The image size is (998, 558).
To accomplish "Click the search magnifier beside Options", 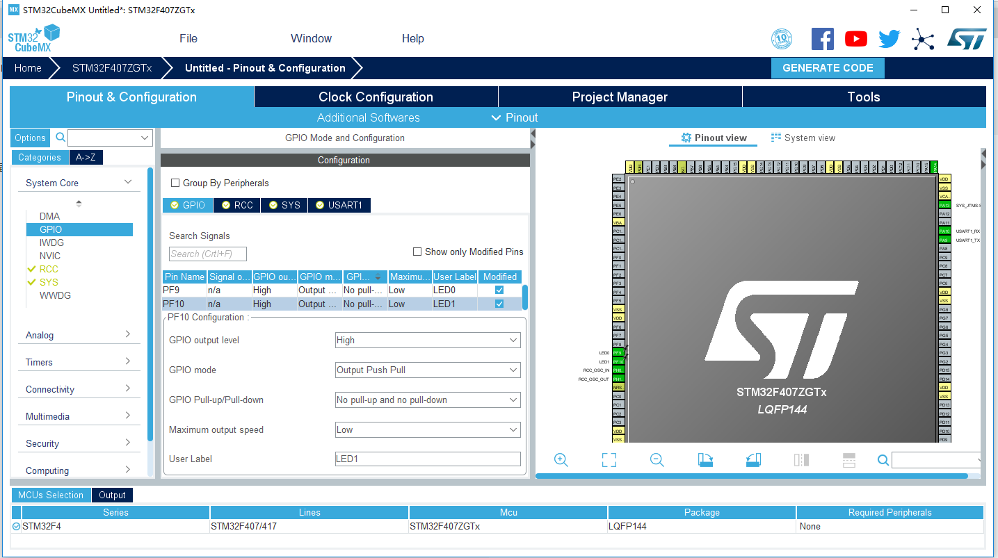I will pos(61,138).
